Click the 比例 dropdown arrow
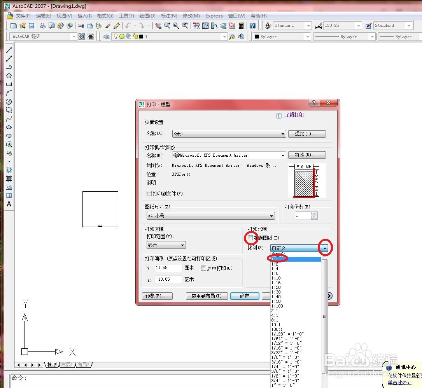This screenshot has width=422, height=388. pyautogui.click(x=325, y=248)
